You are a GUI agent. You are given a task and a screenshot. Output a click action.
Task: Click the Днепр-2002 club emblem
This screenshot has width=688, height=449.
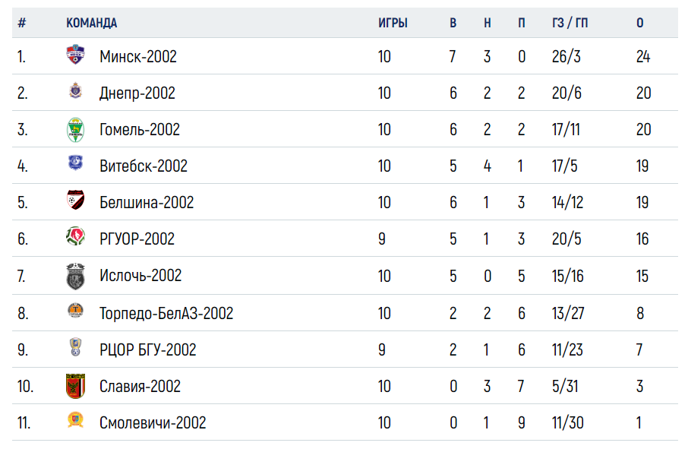tap(75, 91)
